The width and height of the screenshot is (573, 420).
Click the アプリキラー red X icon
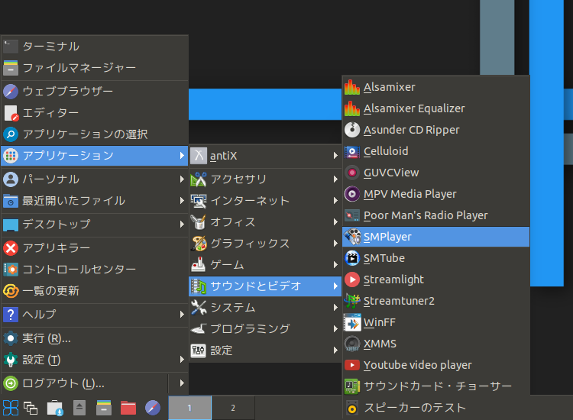[x=11, y=248]
